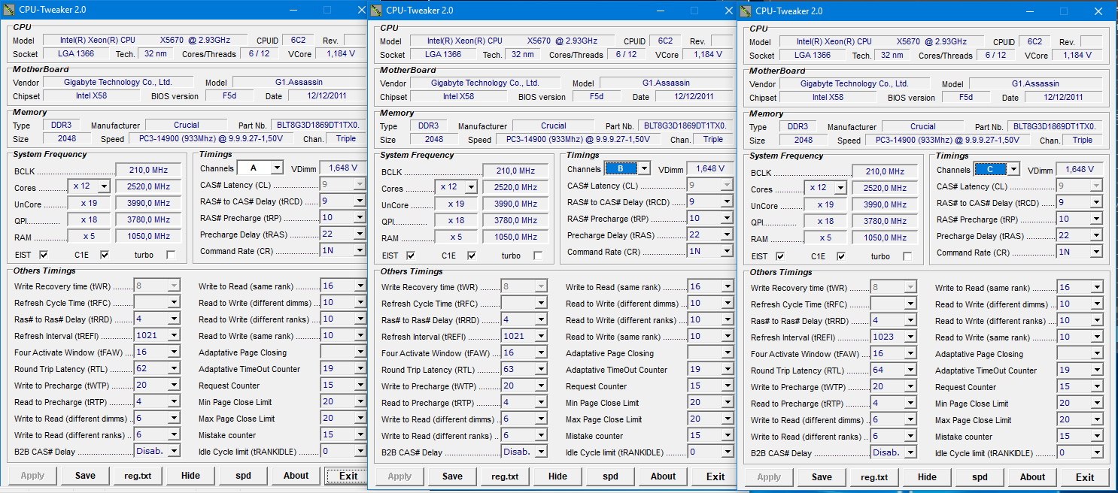
Task: Open Channels dropdown showing A in left window
Action: pos(277,168)
